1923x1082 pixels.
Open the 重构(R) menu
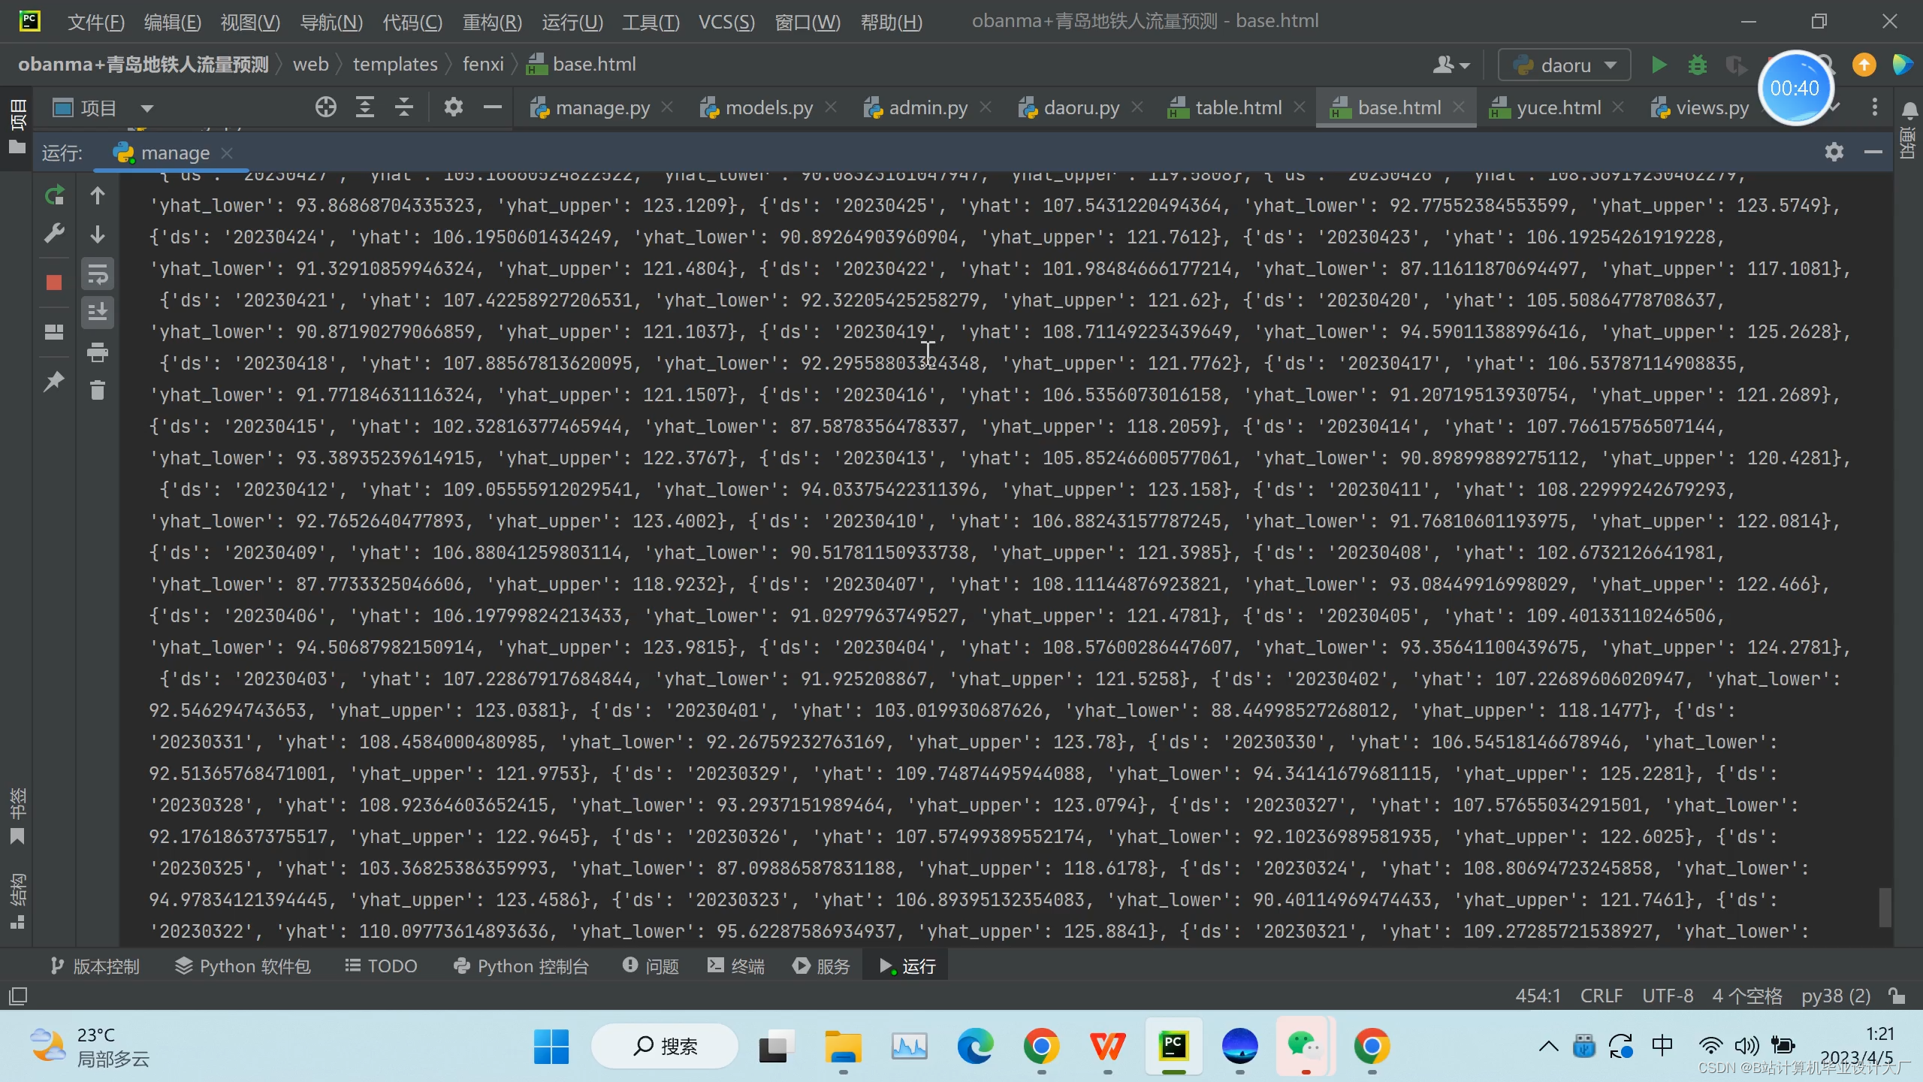(492, 22)
